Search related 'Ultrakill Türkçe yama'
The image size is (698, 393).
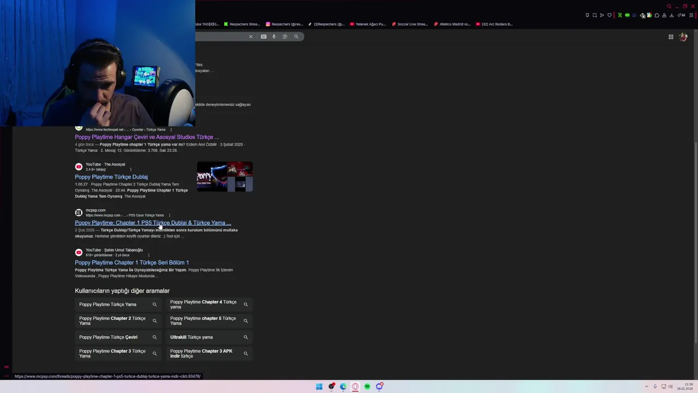(209, 337)
